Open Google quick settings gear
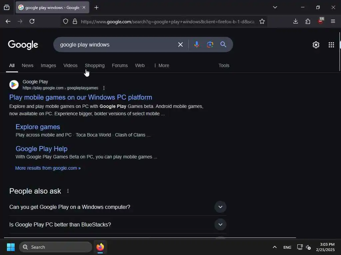Screen dimensions: 341x255 pyautogui.click(x=316, y=45)
